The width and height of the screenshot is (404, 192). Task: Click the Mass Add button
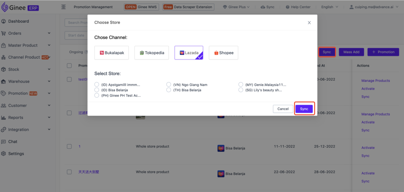(x=352, y=52)
